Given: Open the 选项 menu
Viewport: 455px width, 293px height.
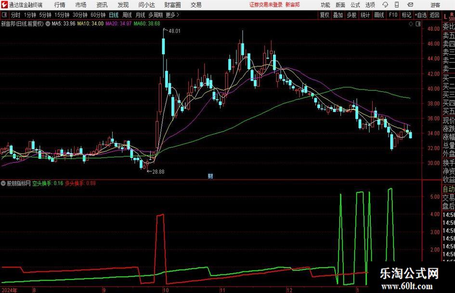Looking at the screenshot, I should point(370,5).
